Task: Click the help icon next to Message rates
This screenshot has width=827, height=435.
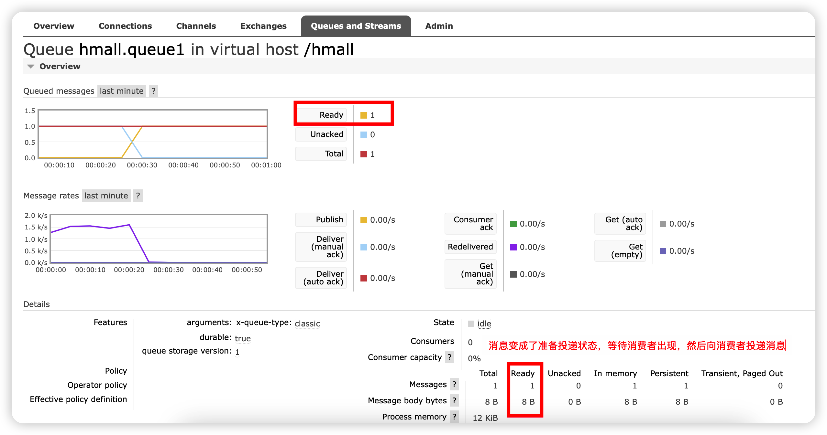Action: tap(138, 196)
